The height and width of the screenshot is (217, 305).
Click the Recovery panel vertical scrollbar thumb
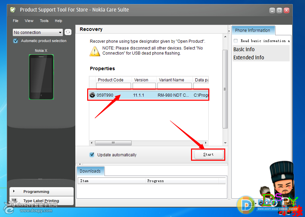pyautogui.click(x=225, y=89)
